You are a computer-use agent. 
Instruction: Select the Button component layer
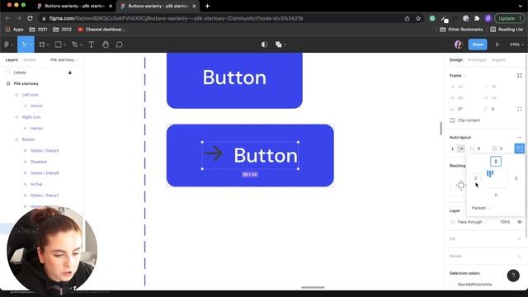[28, 139]
